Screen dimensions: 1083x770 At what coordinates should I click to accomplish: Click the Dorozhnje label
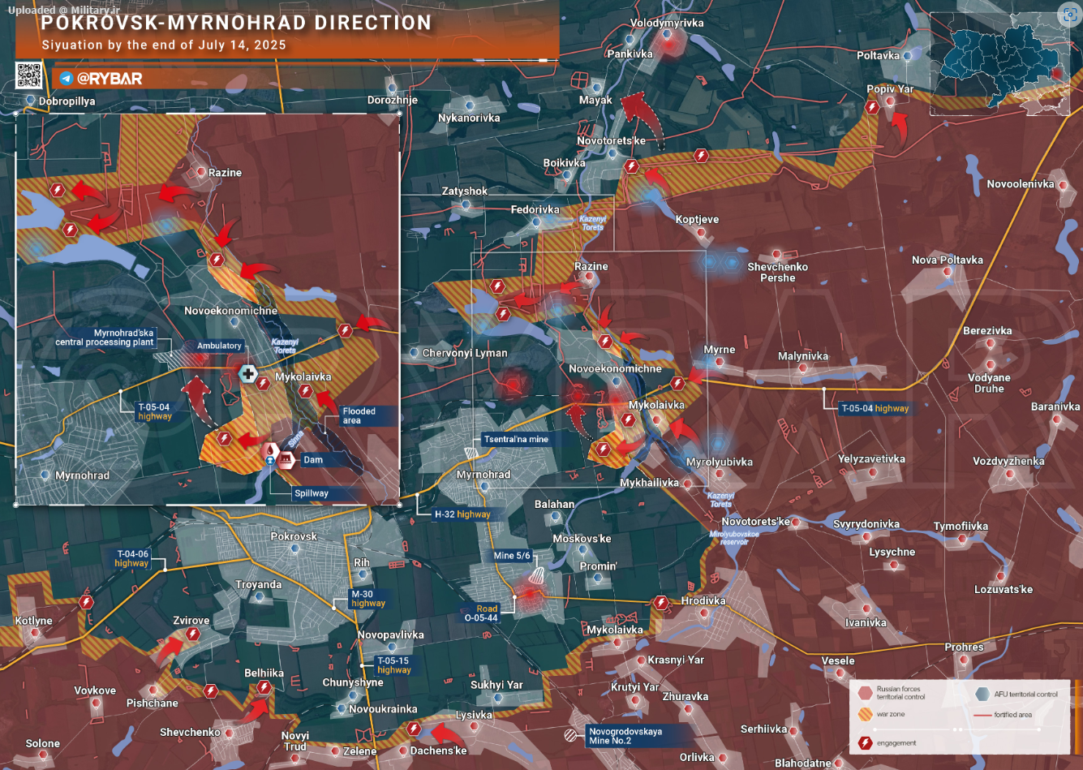click(x=393, y=101)
